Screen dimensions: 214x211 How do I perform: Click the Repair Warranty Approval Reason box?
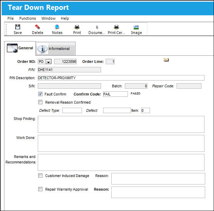tap(158, 192)
